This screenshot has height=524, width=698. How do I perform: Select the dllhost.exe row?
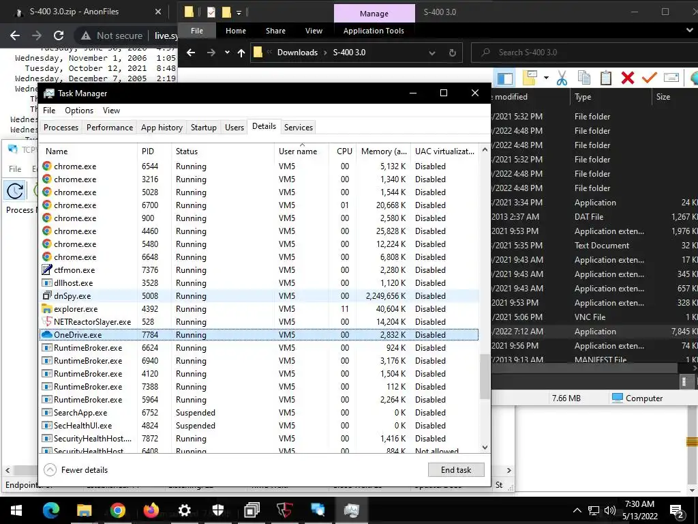click(x=260, y=283)
